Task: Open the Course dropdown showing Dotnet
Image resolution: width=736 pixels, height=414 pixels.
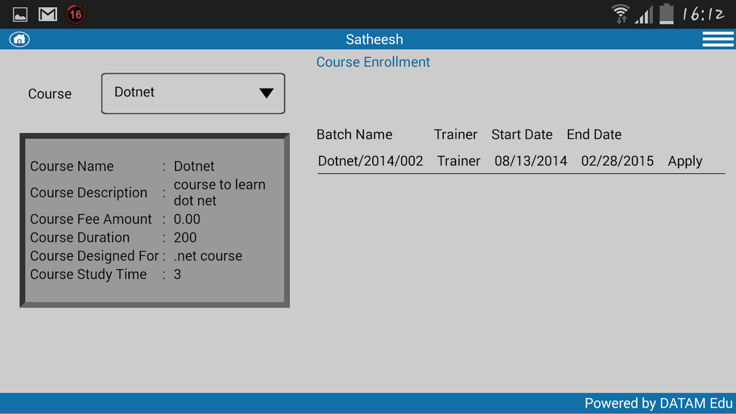Action: point(193,93)
